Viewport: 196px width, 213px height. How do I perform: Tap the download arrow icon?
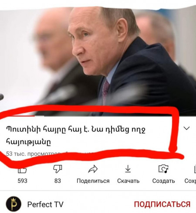tap(128, 169)
